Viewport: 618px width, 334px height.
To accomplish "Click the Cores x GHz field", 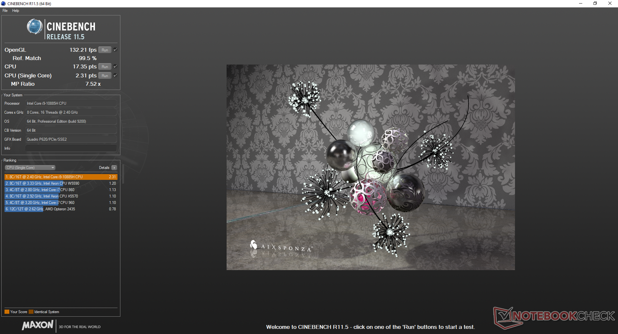I will tap(71, 112).
